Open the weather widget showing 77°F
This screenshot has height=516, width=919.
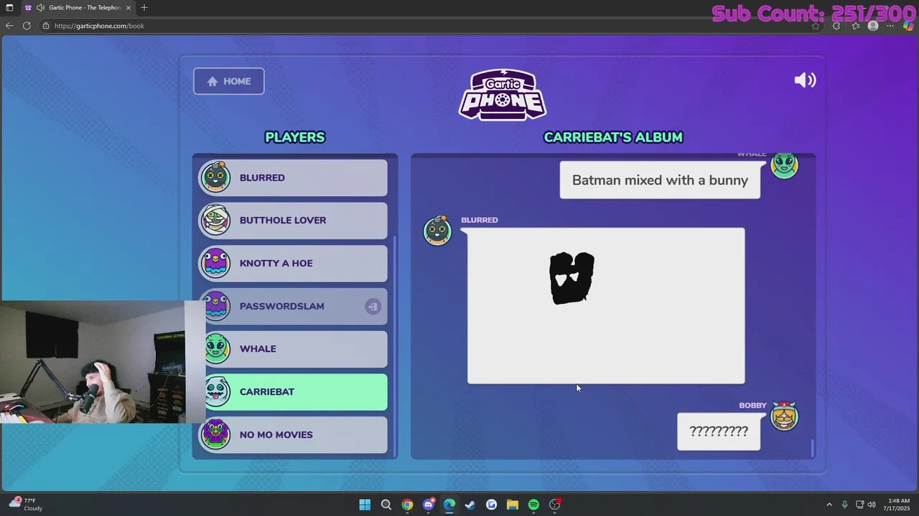[25, 505]
